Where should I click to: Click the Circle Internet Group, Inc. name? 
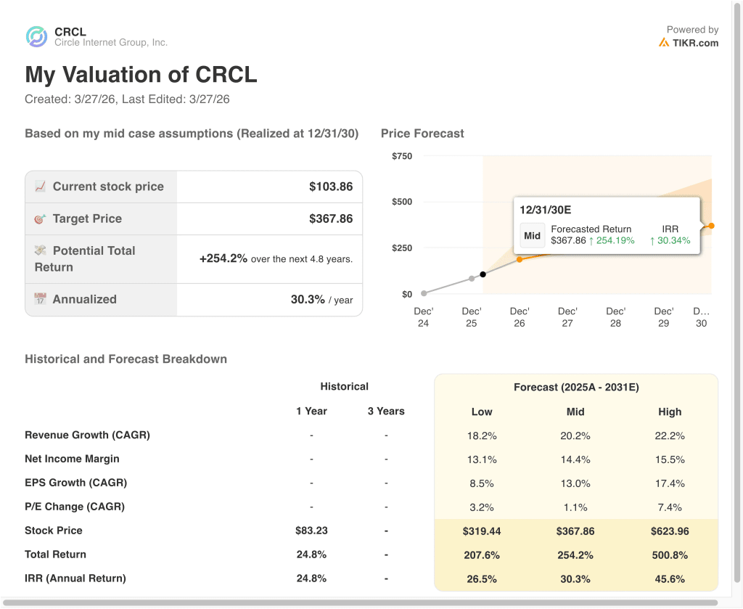111,43
